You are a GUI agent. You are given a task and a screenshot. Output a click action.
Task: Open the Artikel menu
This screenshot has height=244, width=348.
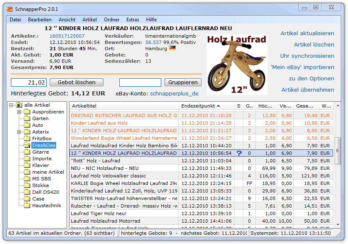[89, 20]
